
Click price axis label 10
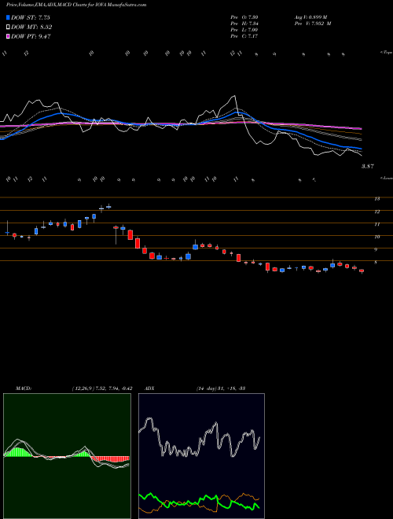[376, 237]
